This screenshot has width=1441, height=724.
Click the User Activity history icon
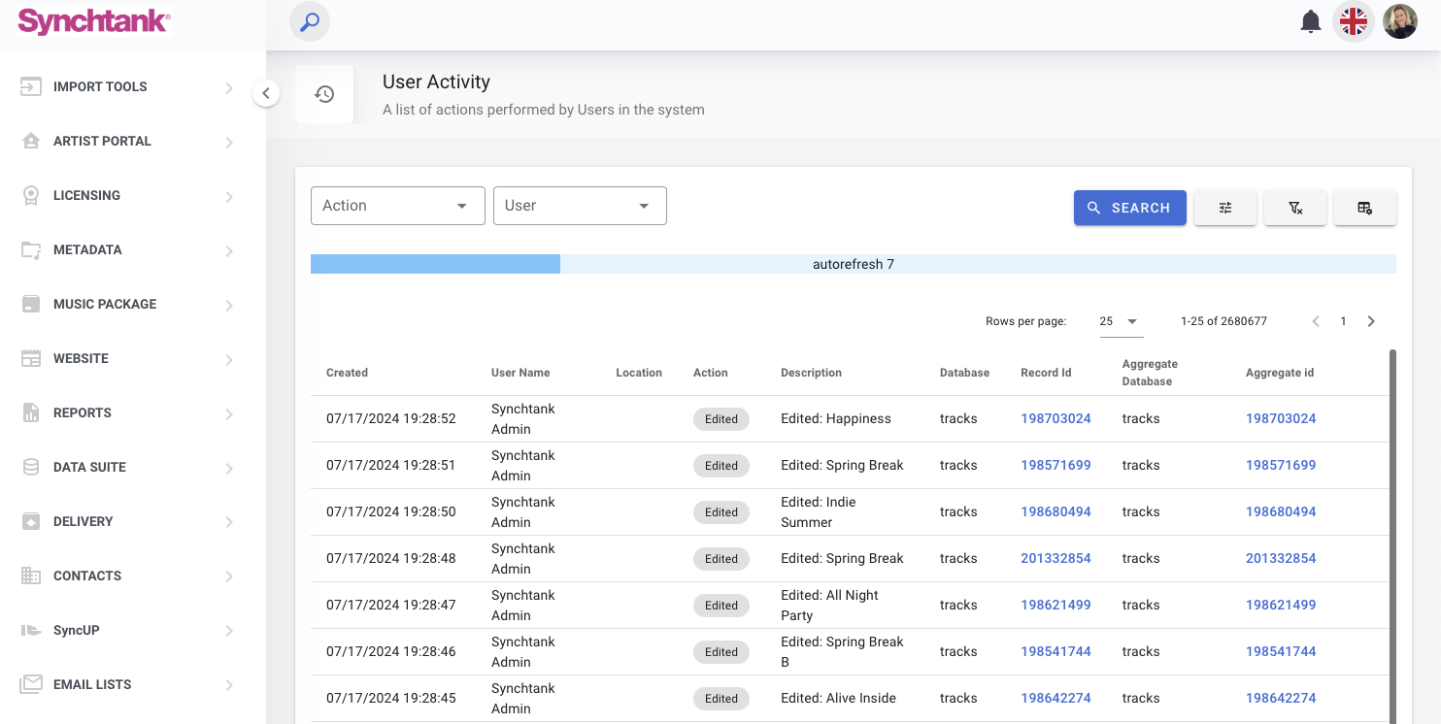(324, 94)
